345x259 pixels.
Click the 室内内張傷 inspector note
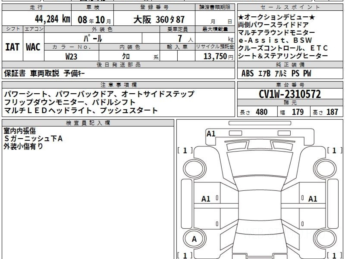click(x=20, y=131)
